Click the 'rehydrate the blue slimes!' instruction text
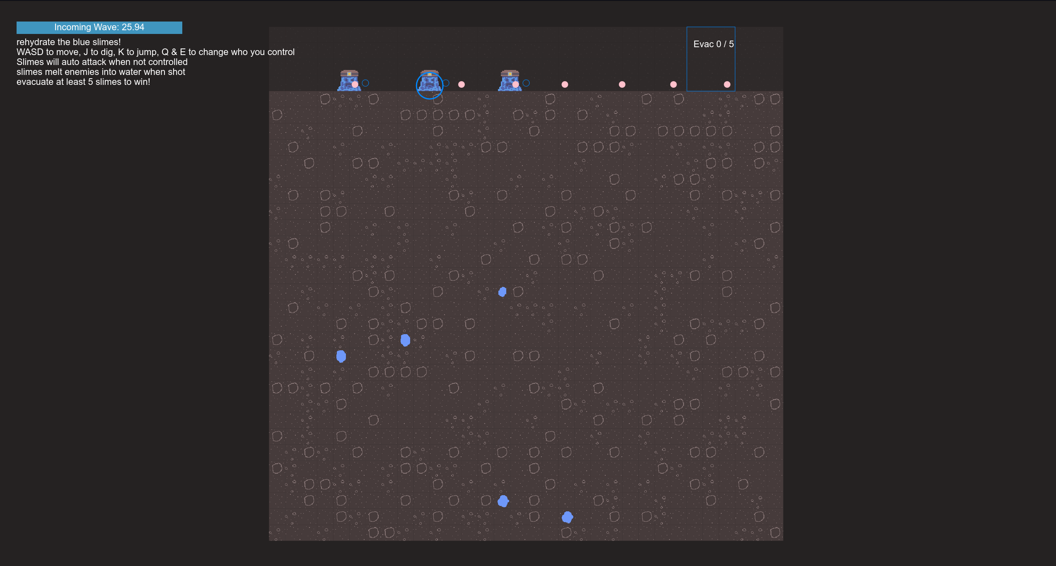This screenshot has width=1056, height=566. (69, 42)
